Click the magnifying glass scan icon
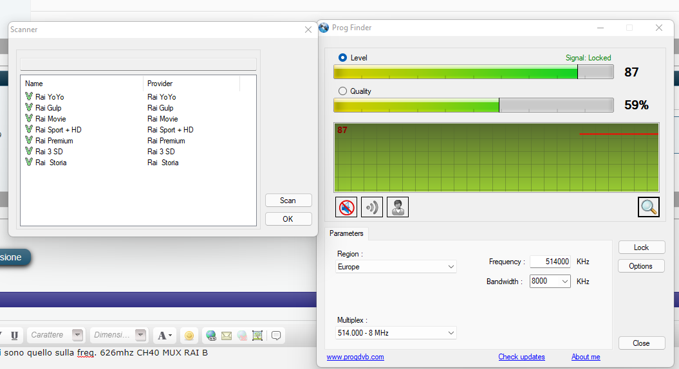Image resolution: width=679 pixels, height=369 pixels. coord(648,207)
